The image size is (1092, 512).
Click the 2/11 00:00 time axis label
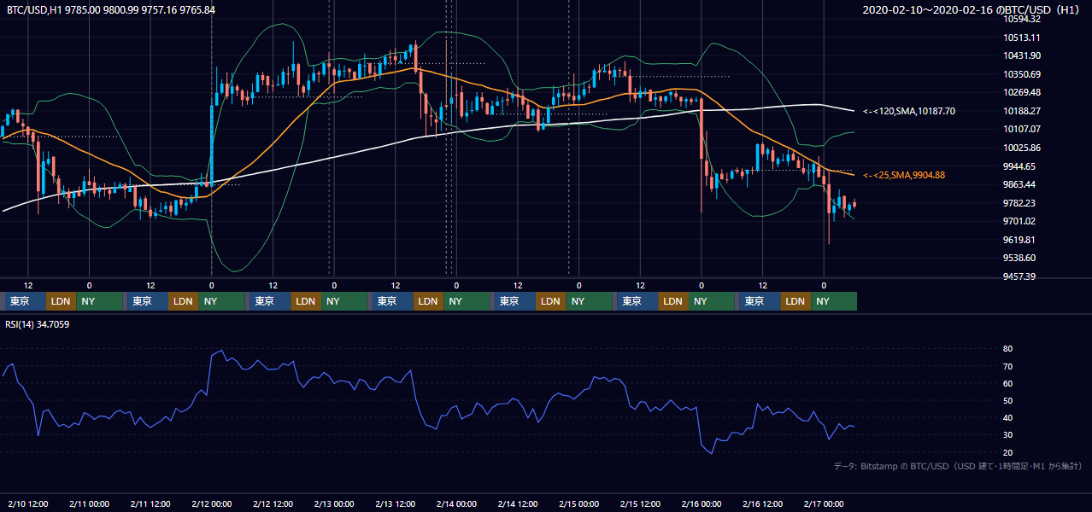[x=89, y=503]
